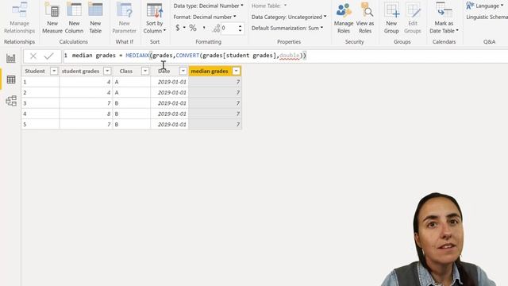Viewport: 508px width, 286px height.
Task: Apply currency format with dollar icon
Action: (178, 29)
